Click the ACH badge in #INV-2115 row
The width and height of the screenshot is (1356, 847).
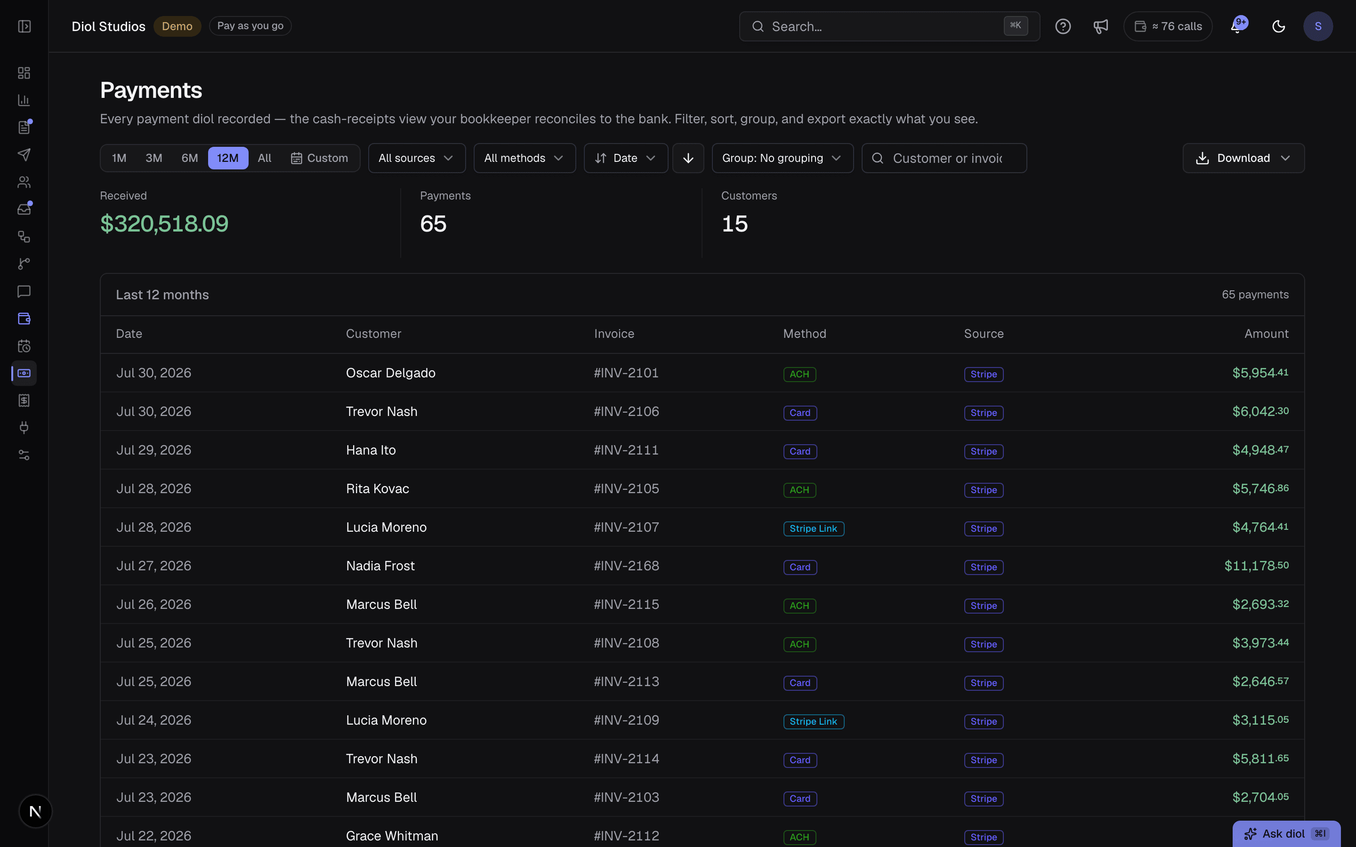[x=799, y=606]
